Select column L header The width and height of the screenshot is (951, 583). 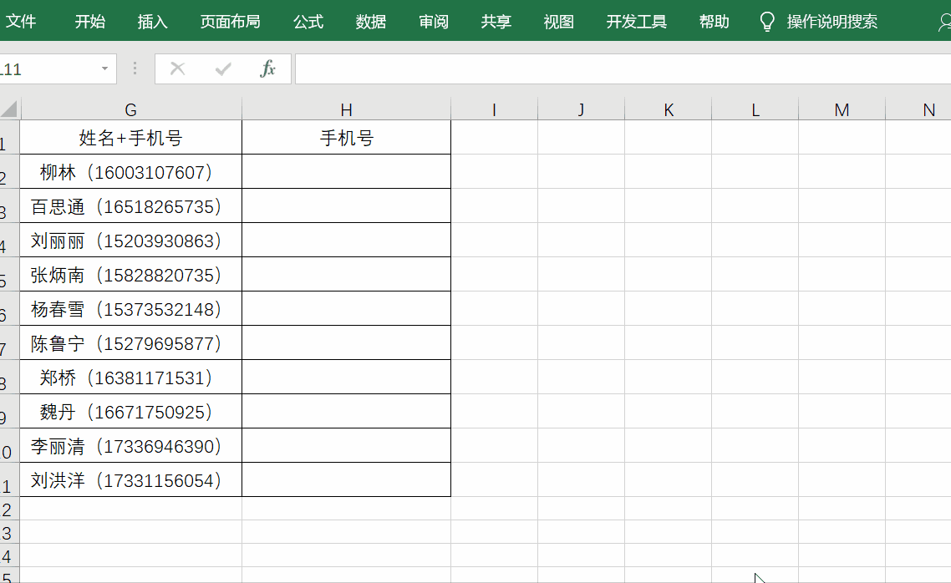755,109
